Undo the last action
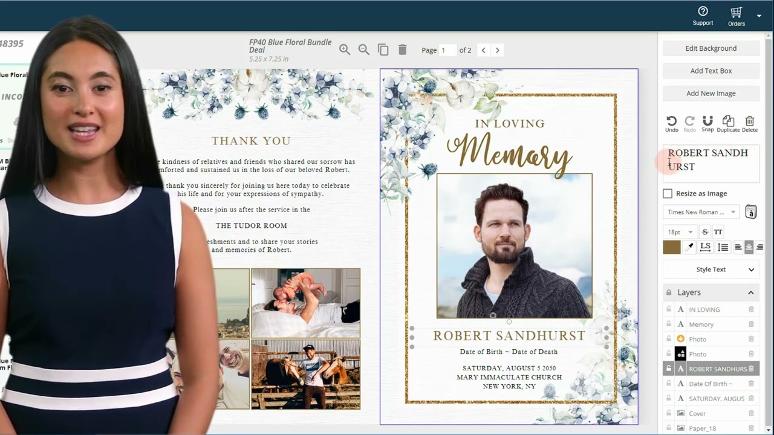Screen dimensions: 774x435 (671, 123)
